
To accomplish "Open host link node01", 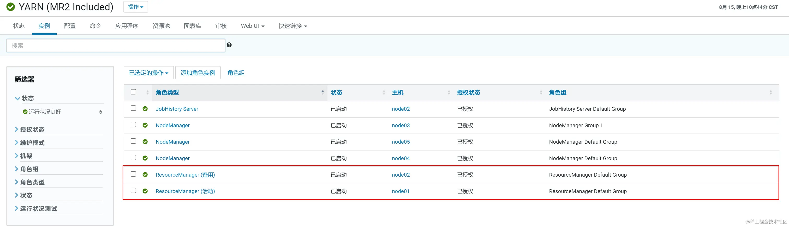I will coord(401,191).
